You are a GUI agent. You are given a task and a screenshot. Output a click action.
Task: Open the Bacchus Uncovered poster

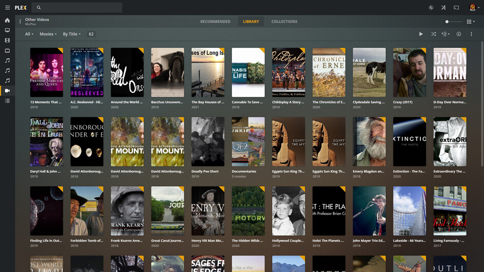pyautogui.click(x=168, y=72)
